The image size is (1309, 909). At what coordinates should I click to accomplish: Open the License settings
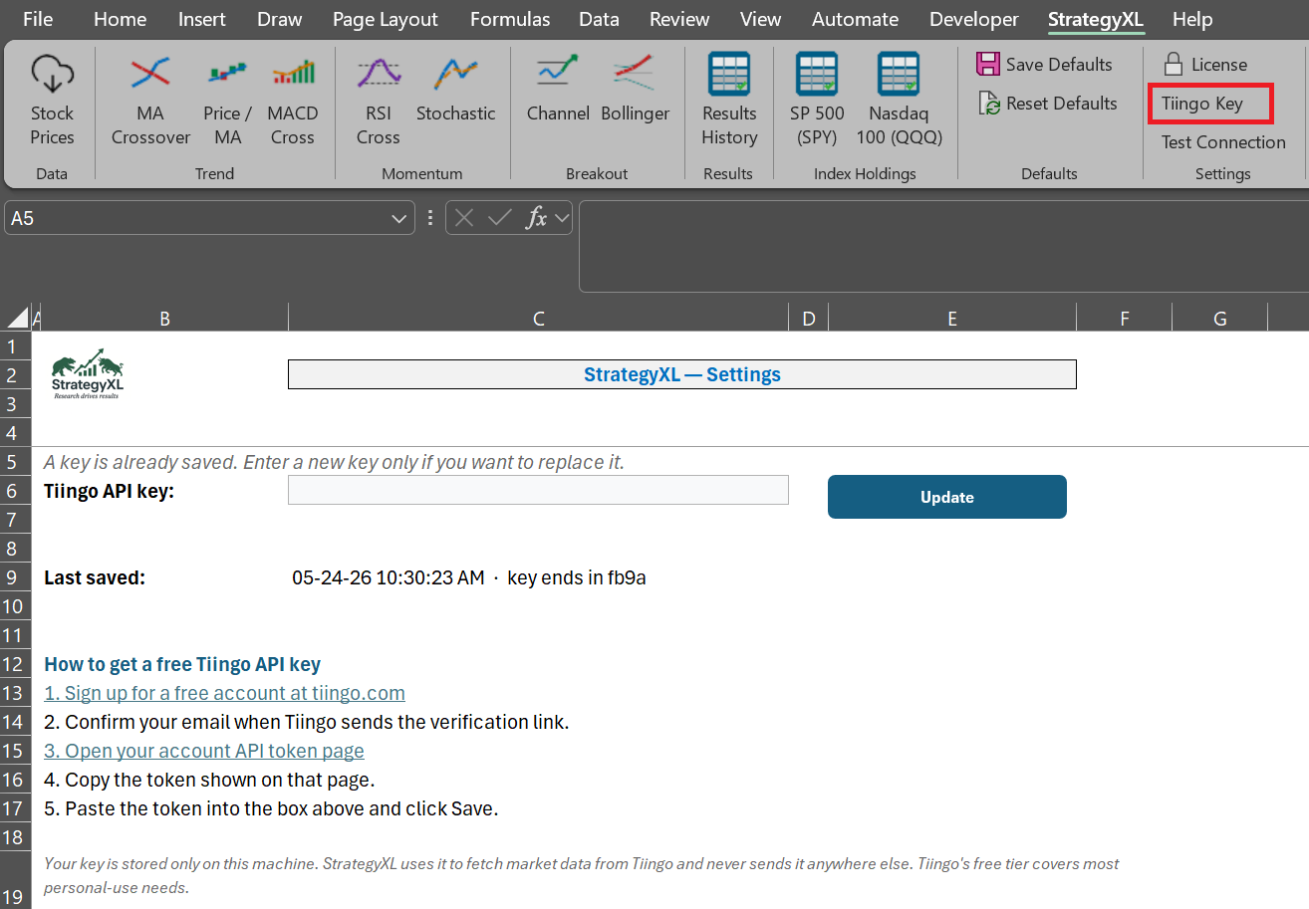(1204, 65)
